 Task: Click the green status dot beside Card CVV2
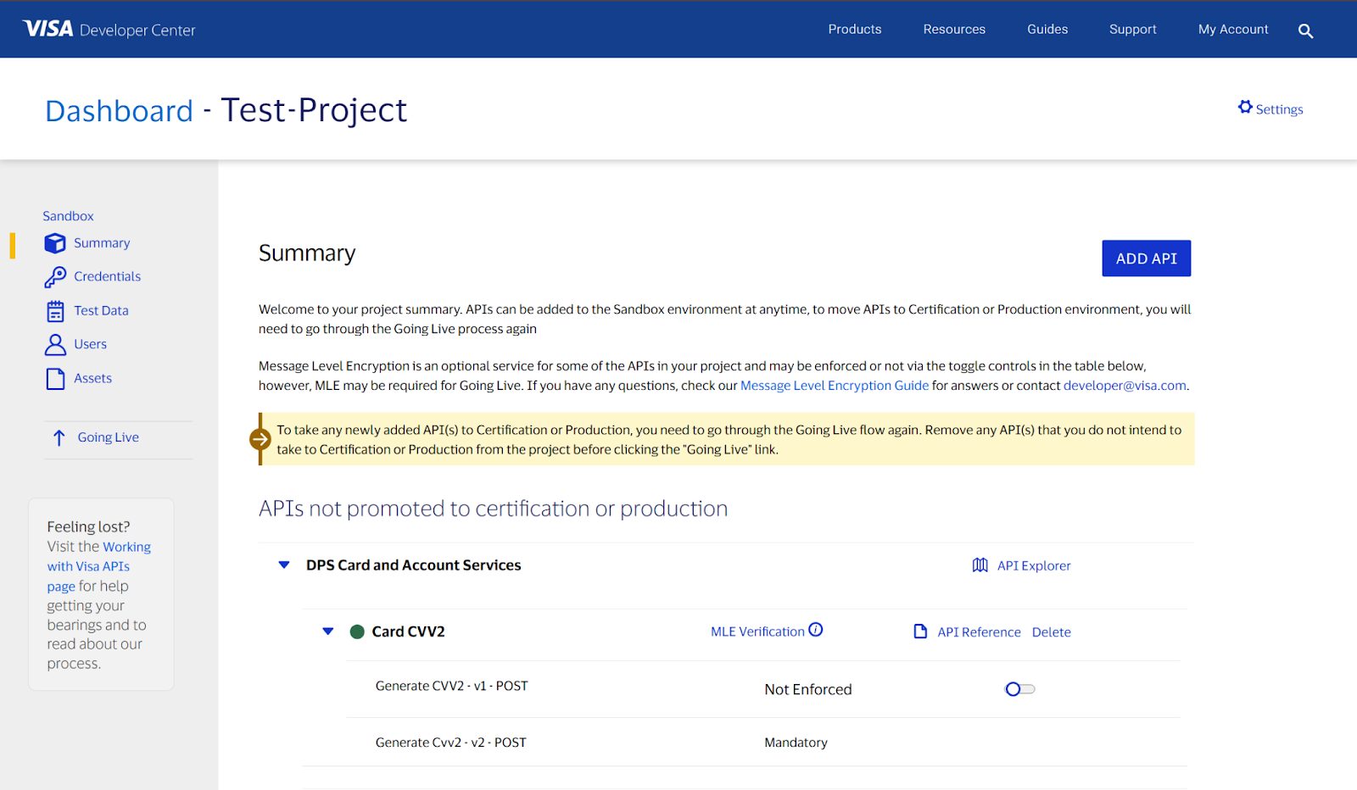click(x=357, y=631)
